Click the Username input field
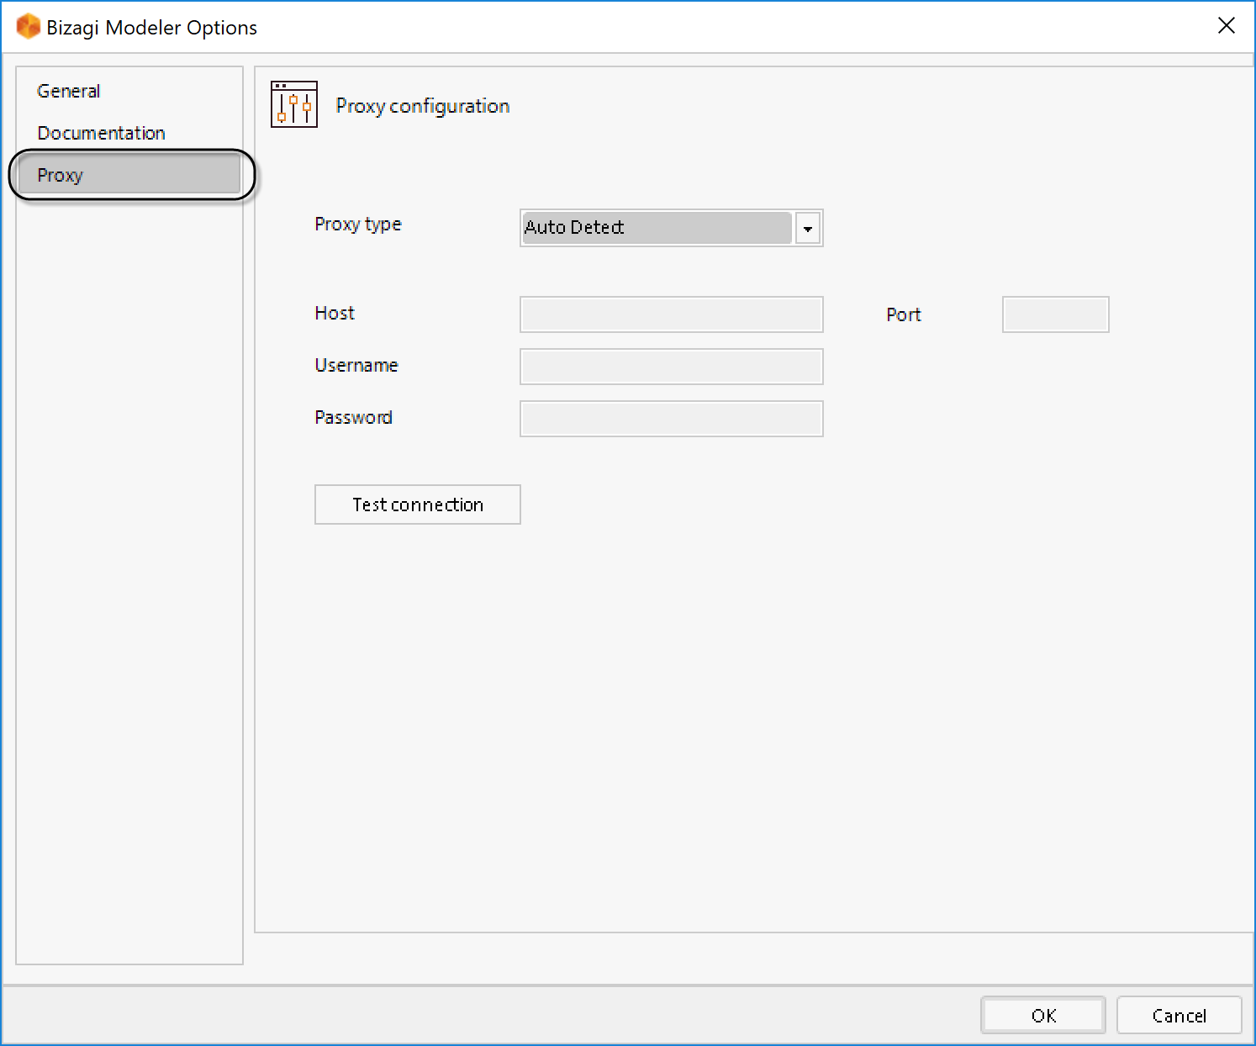This screenshot has width=1256, height=1046. click(671, 367)
